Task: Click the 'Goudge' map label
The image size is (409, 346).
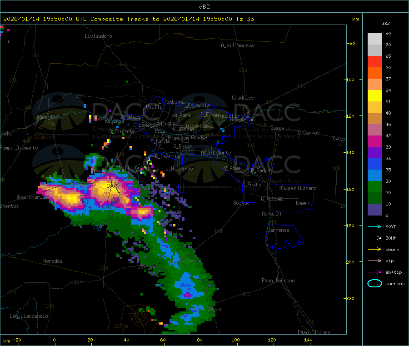Action: 199,137
